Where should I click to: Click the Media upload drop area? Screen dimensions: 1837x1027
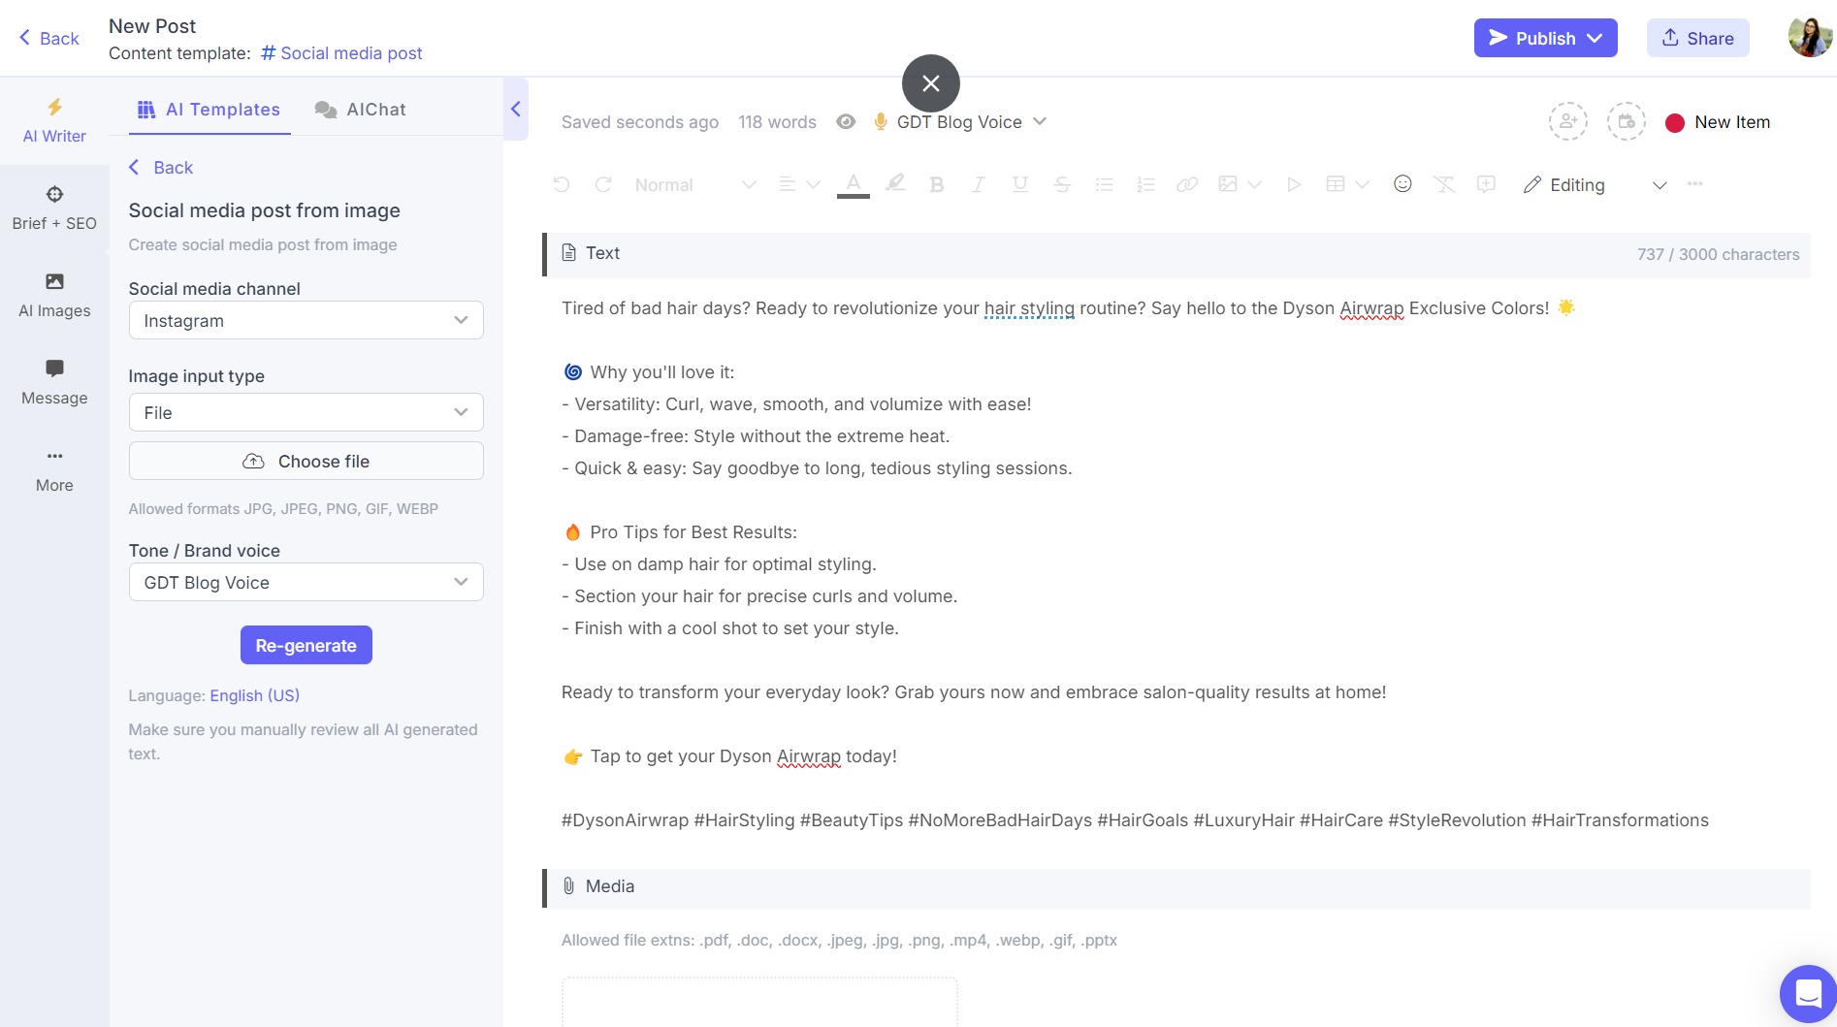click(x=759, y=1001)
